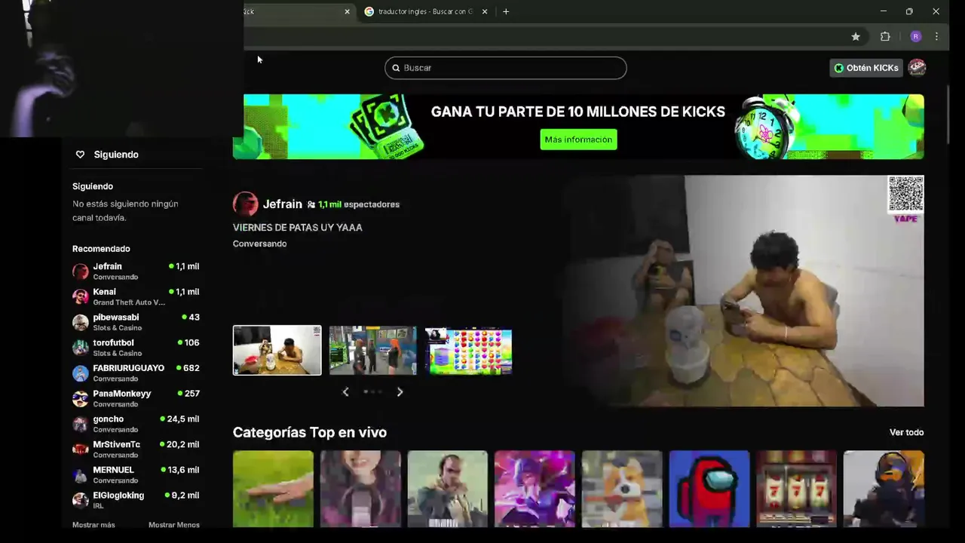Click MrStivenTc's avatar icon
The height and width of the screenshot is (543, 965).
(x=81, y=449)
